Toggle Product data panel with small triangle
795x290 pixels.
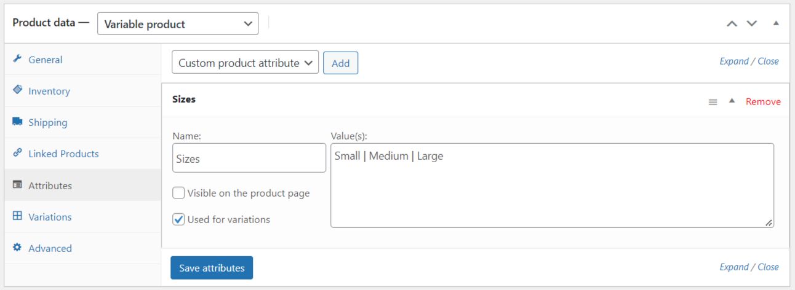[x=776, y=23]
